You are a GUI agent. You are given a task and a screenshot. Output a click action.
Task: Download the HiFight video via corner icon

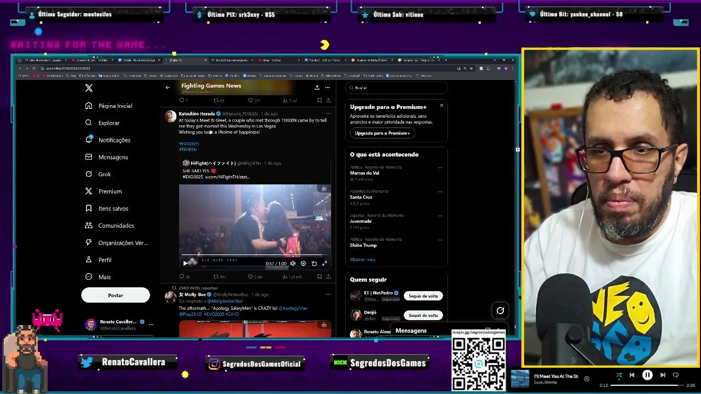pos(324,188)
